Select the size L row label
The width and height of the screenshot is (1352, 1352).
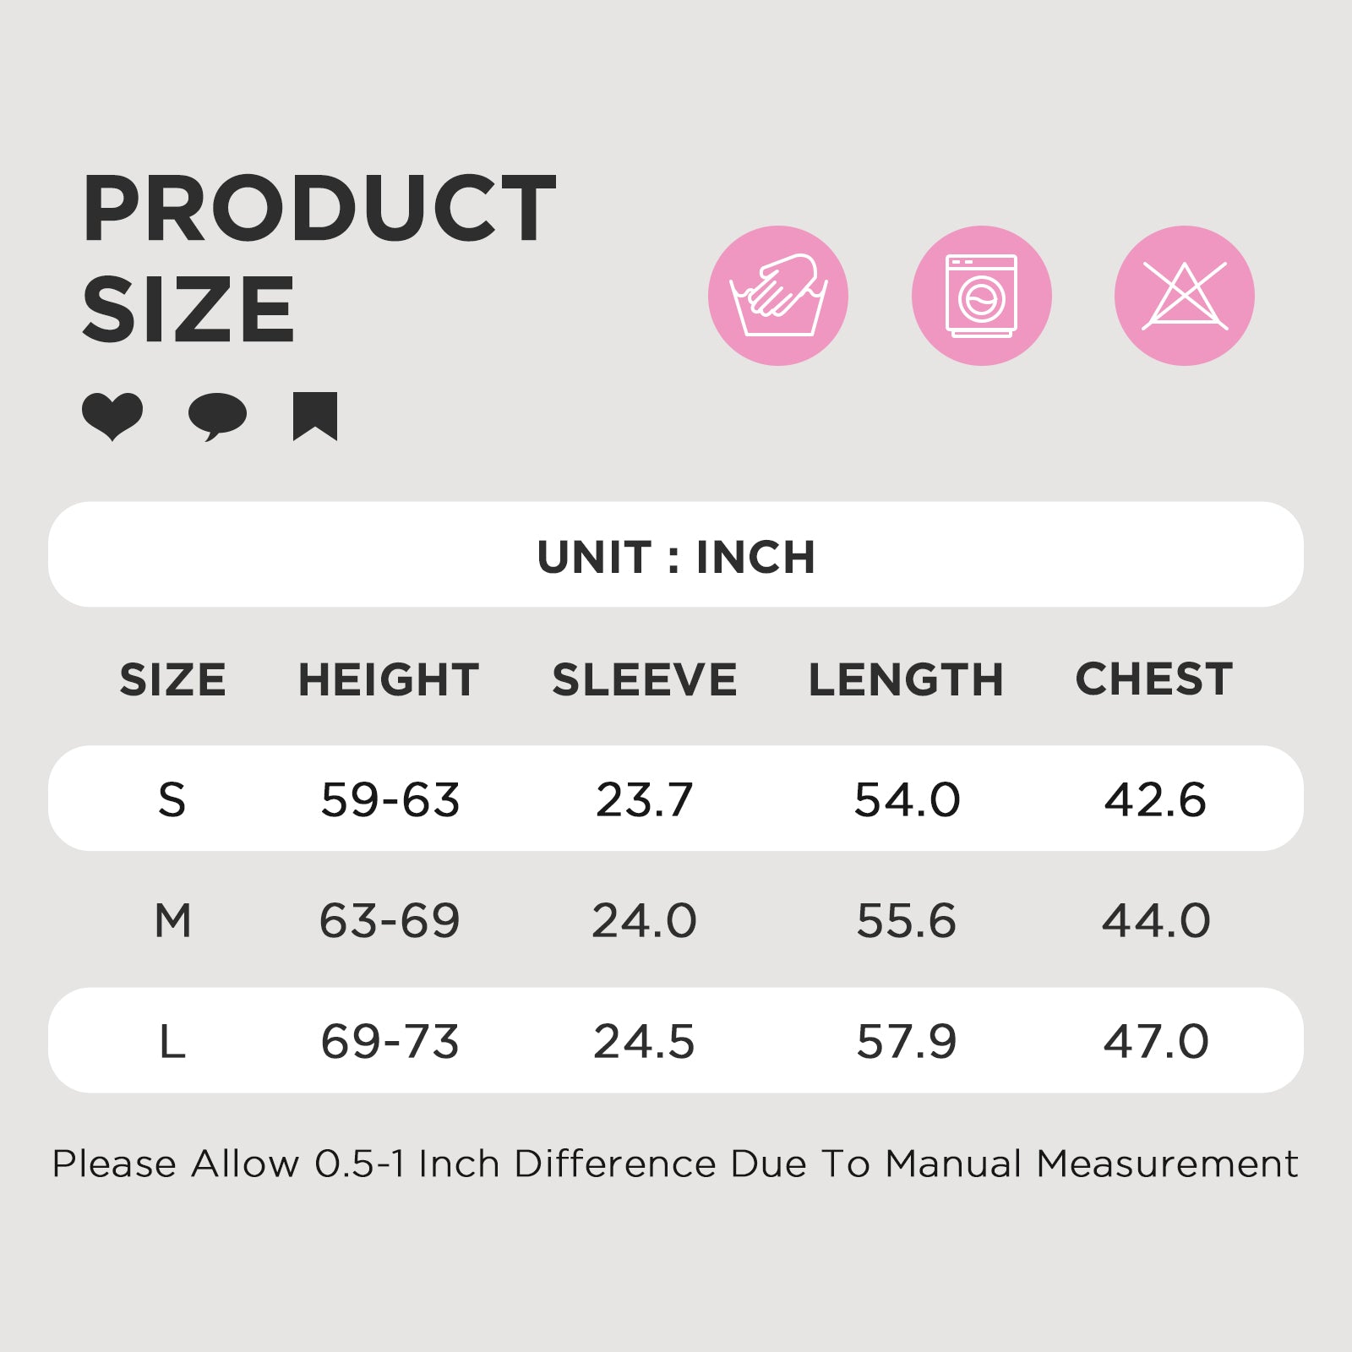172,1041
